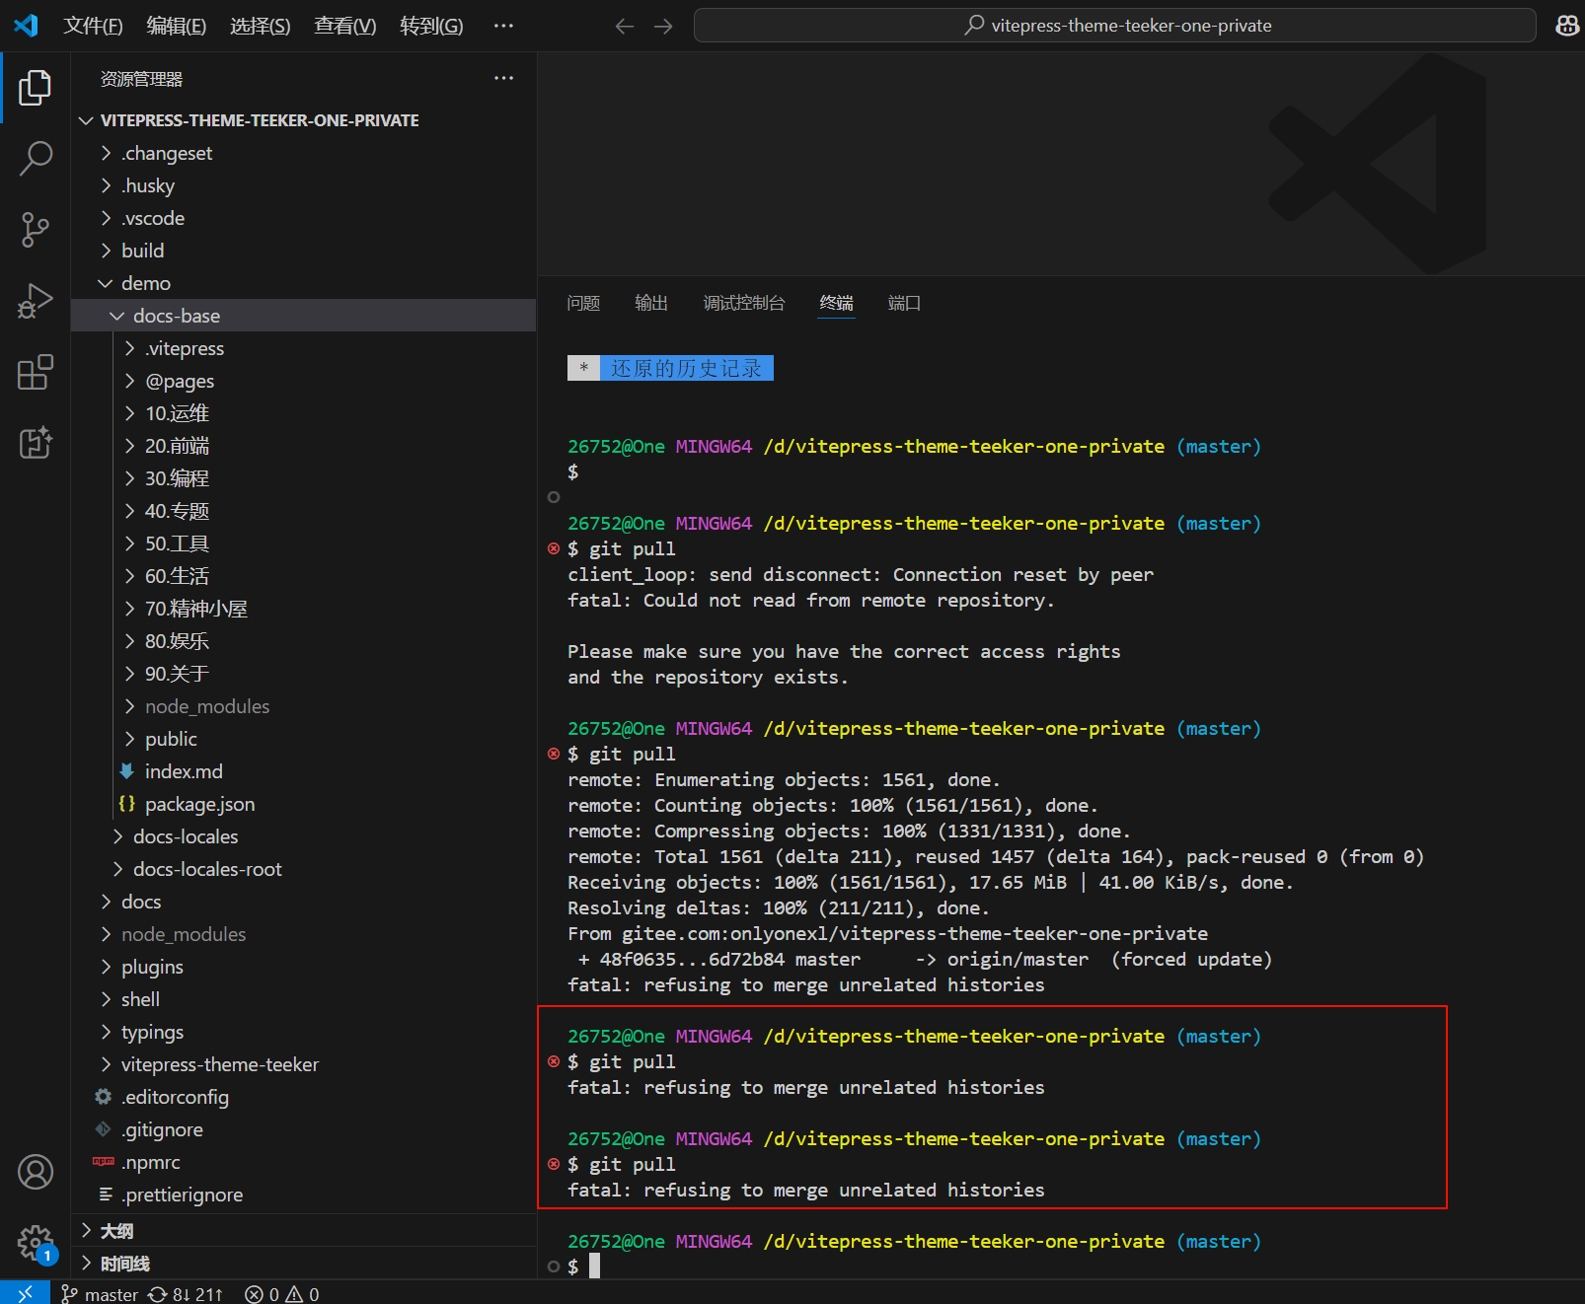Screen dimensions: 1585x1304
Task: Click the VS Code logo icon
Action: click(x=26, y=26)
